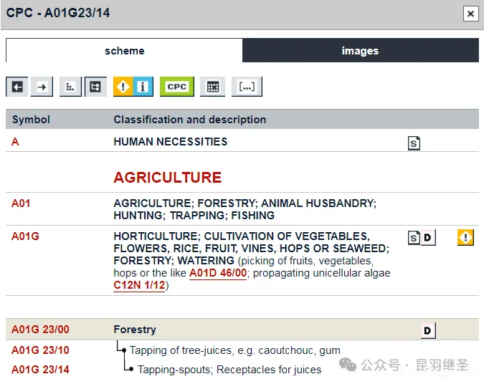Expand the A01G 23/10 symbol entry
Screen dimensions: 484x384
click(x=40, y=350)
